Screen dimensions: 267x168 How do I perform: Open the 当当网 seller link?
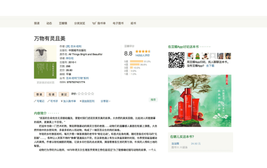click(175, 144)
